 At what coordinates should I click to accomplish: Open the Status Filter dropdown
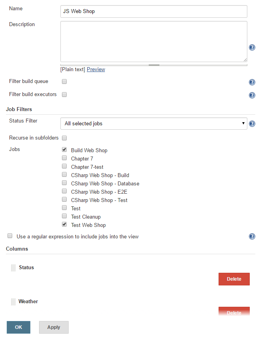[154, 123]
